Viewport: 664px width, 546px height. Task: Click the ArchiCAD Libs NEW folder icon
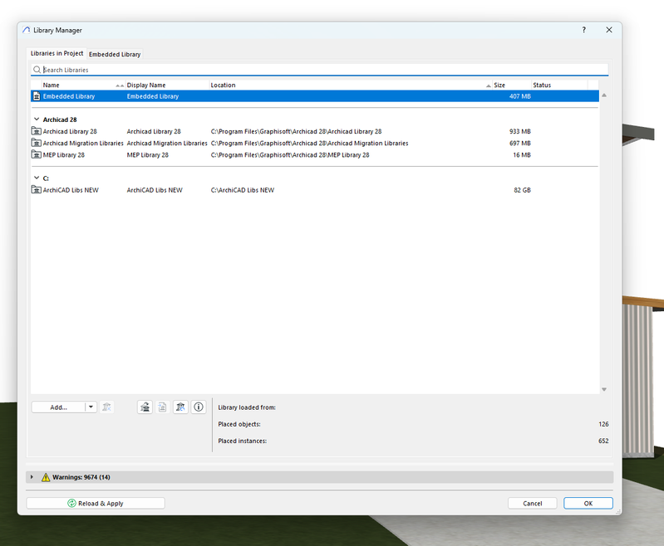(x=37, y=190)
